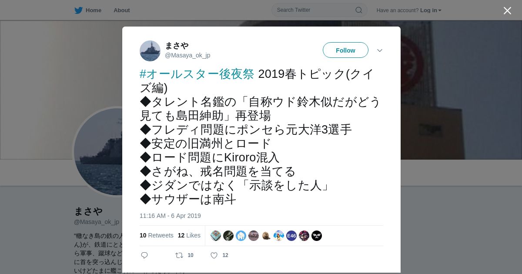522x274 pixels.
Task: Expand the tweet options chevron menu
Action: pos(380,50)
